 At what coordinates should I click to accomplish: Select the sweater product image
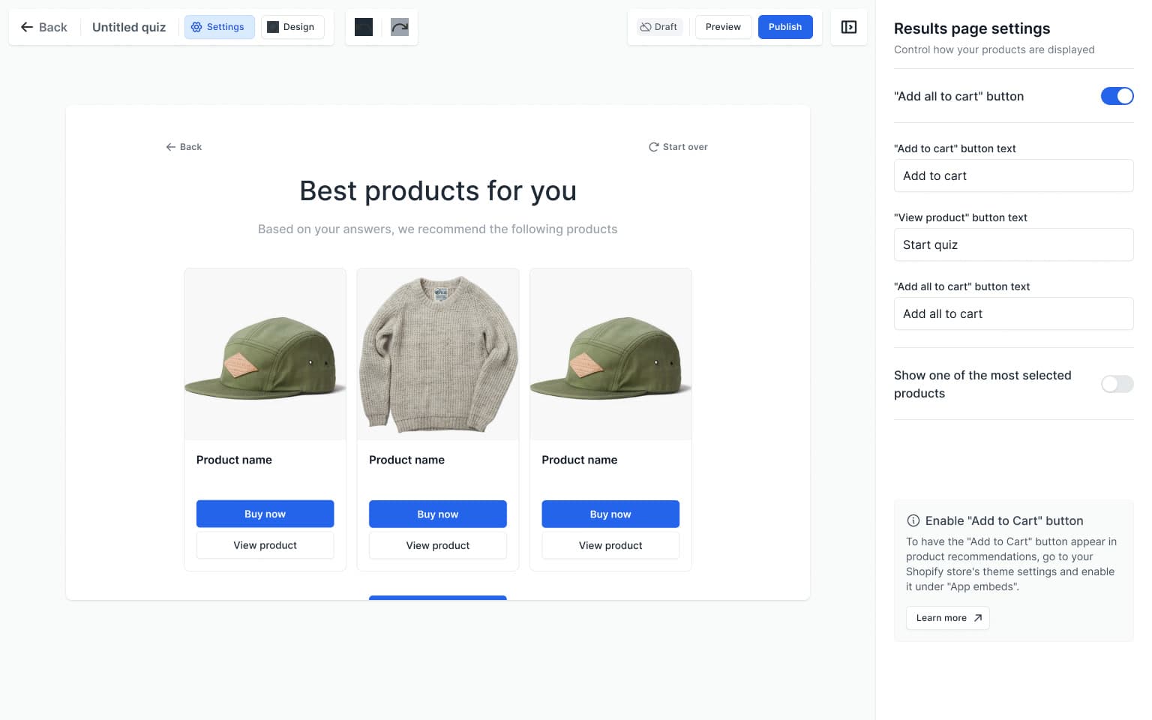pyautogui.click(x=438, y=354)
